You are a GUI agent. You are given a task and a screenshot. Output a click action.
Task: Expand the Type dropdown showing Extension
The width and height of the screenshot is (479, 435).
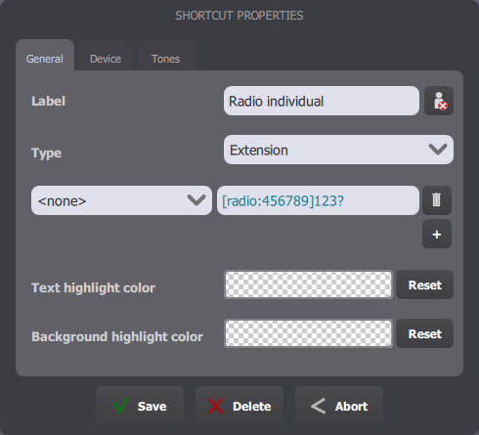point(338,150)
